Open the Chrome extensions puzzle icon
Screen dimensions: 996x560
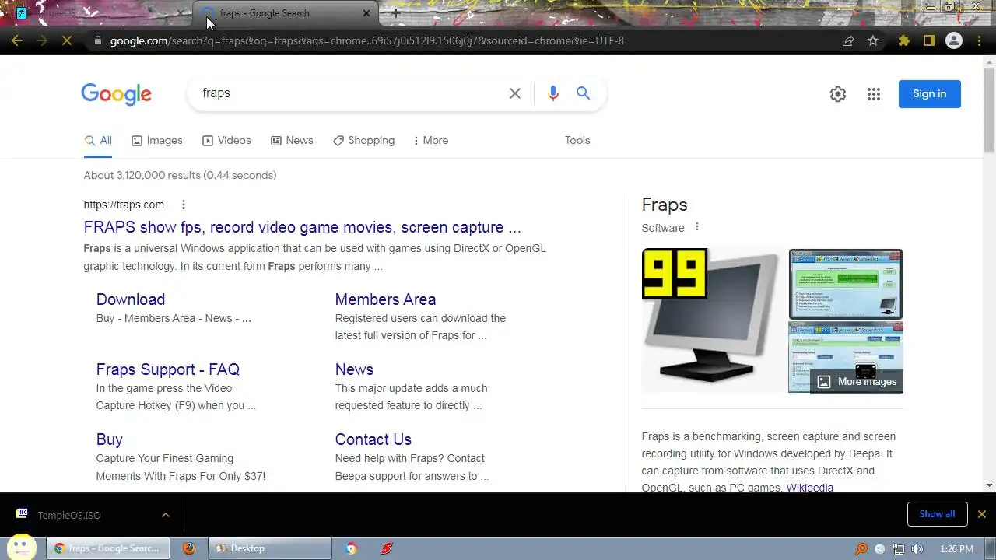pos(903,40)
